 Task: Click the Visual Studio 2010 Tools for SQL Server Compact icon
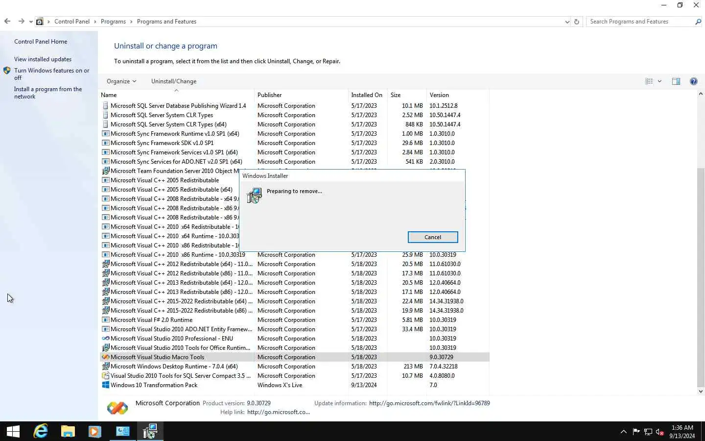tap(105, 376)
